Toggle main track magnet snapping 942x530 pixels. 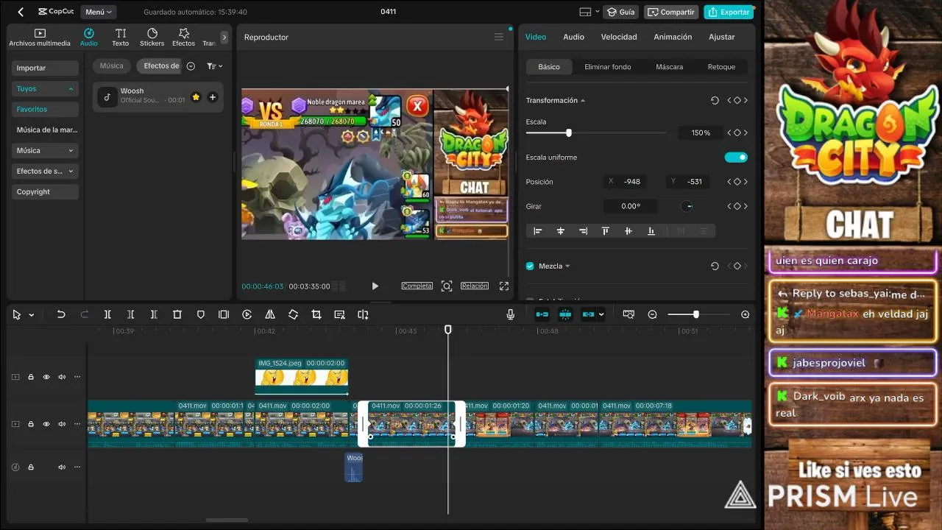tap(542, 314)
